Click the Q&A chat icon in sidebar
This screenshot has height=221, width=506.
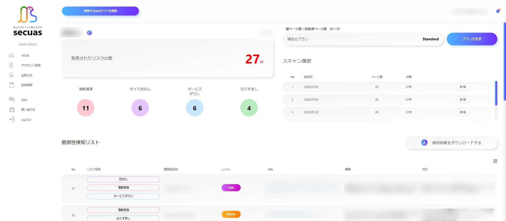[x=12, y=99]
